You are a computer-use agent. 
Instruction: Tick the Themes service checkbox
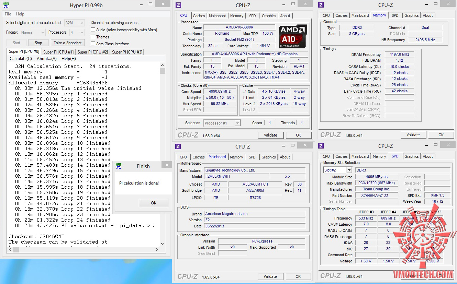pyautogui.click(x=93, y=37)
